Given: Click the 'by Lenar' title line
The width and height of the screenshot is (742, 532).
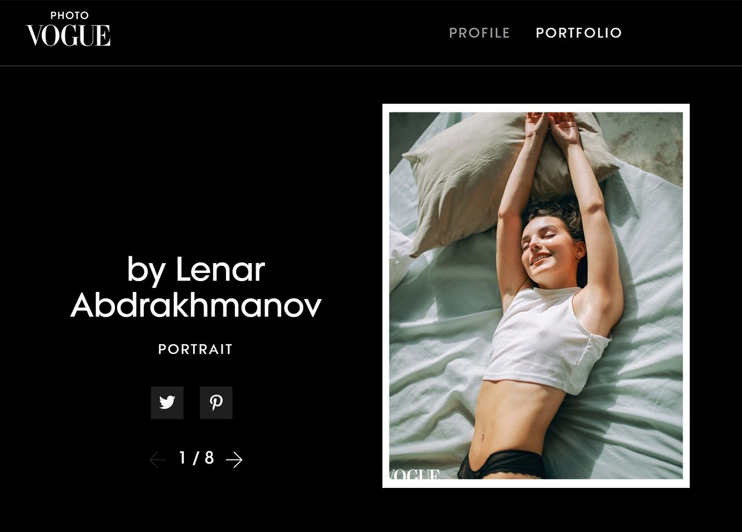Looking at the screenshot, I should click(196, 270).
